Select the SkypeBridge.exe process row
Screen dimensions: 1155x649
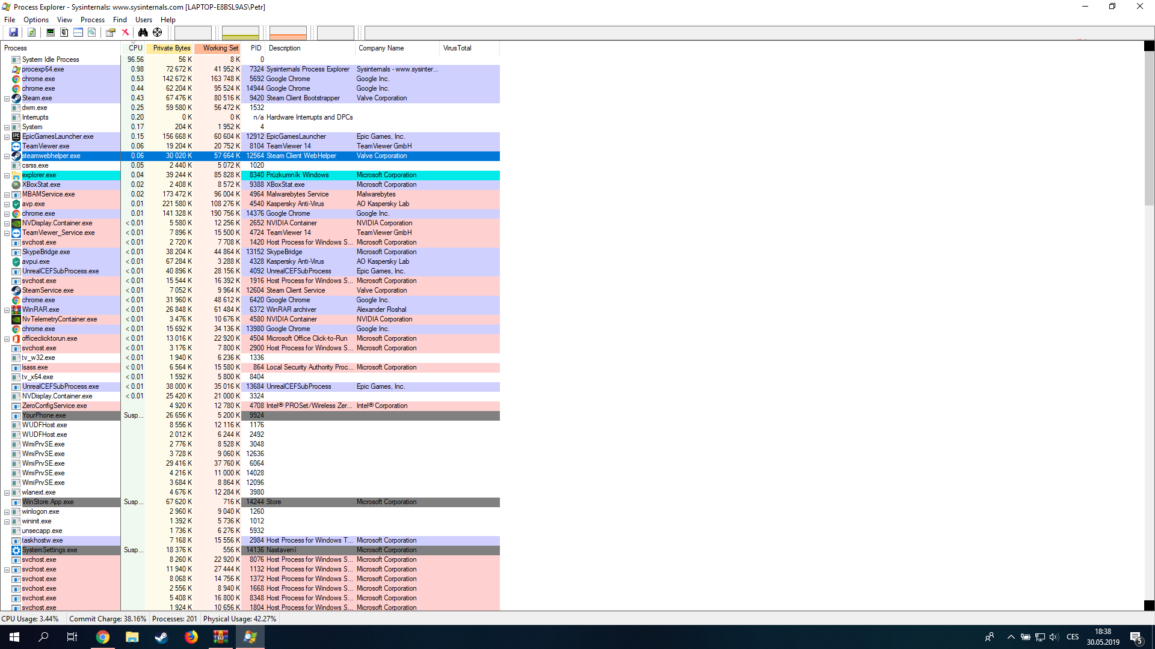click(250, 252)
